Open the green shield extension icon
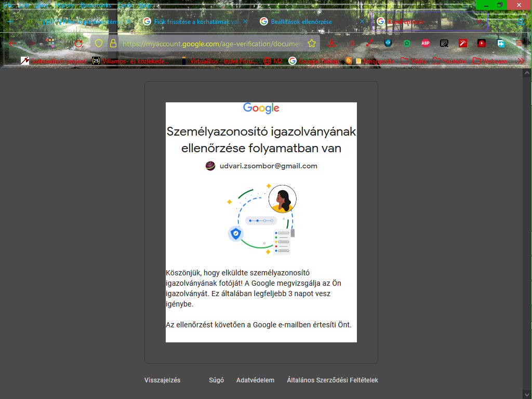532x399 pixels. pos(407,43)
